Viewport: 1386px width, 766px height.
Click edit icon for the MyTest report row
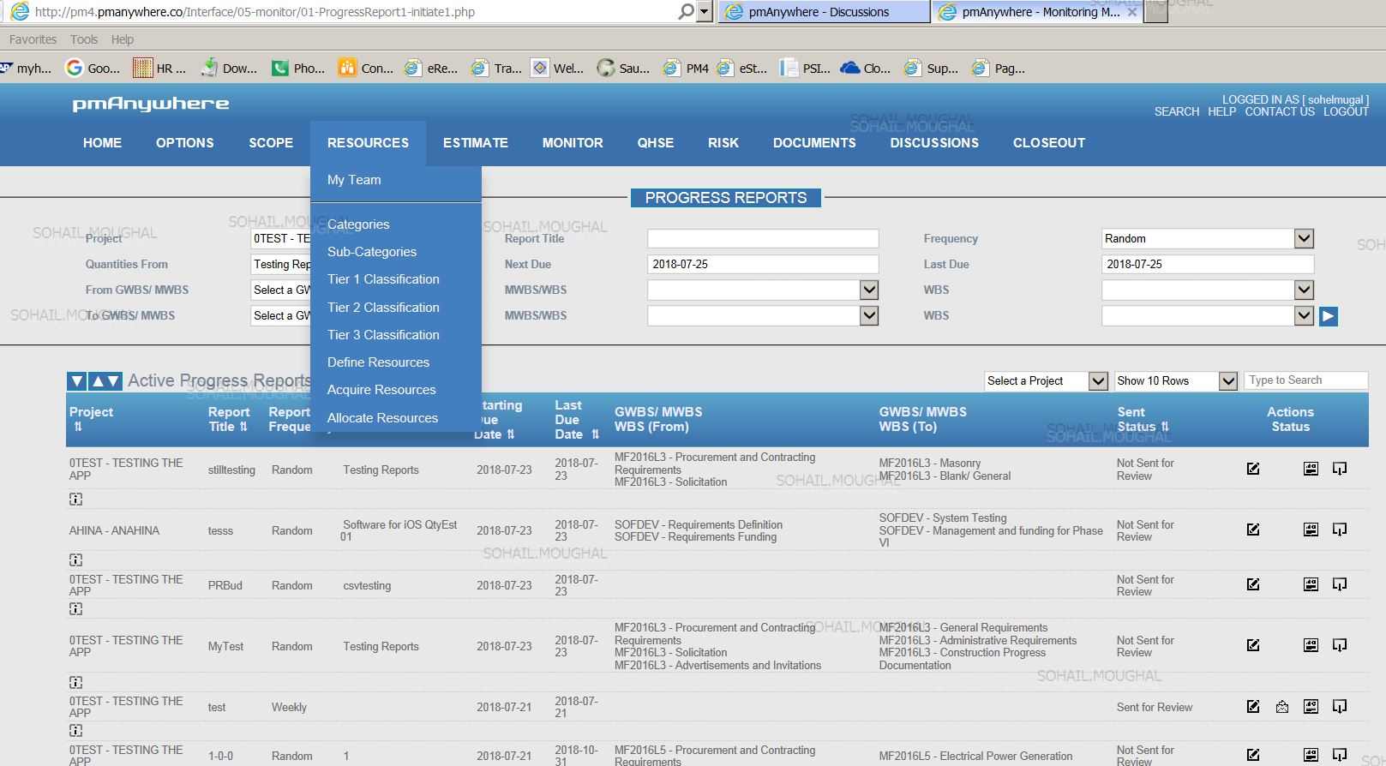pos(1253,645)
